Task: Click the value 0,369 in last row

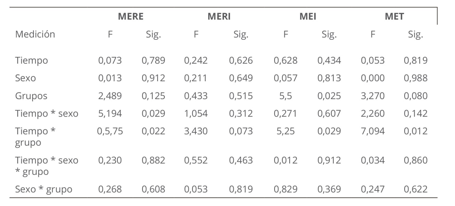Action: click(x=329, y=189)
